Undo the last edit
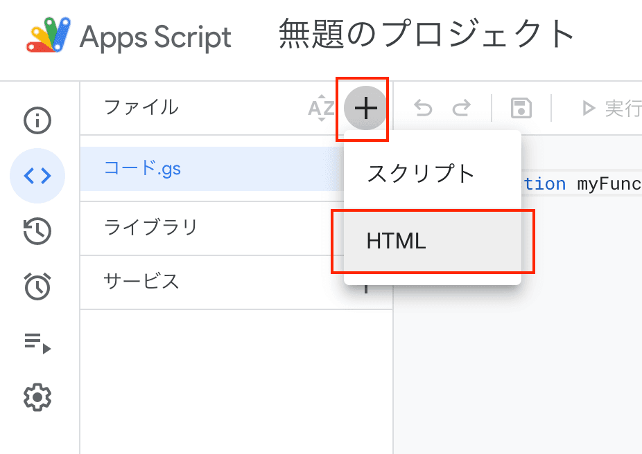Screen dimensions: 642x454 pos(423,108)
